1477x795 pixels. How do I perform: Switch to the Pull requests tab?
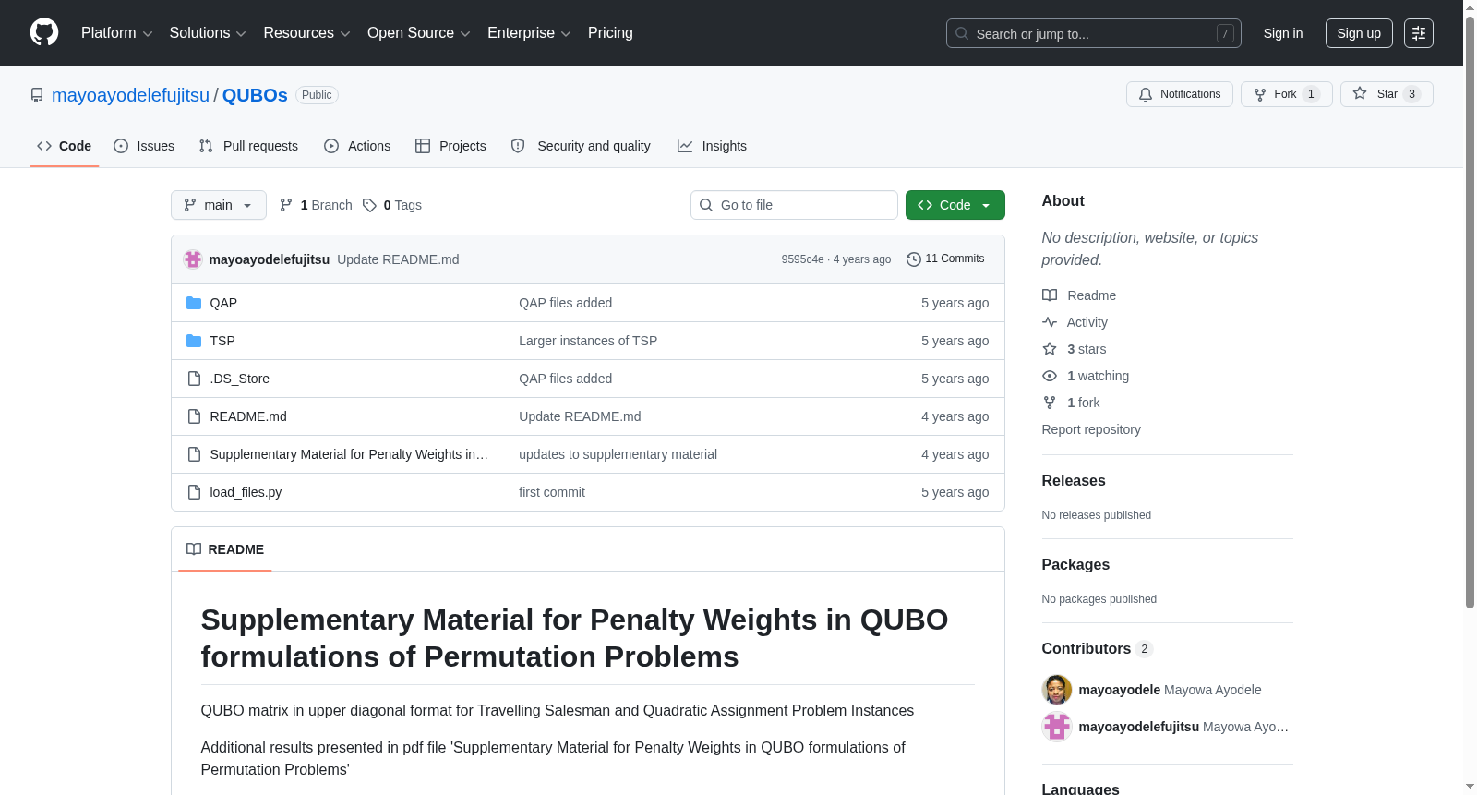click(x=248, y=146)
